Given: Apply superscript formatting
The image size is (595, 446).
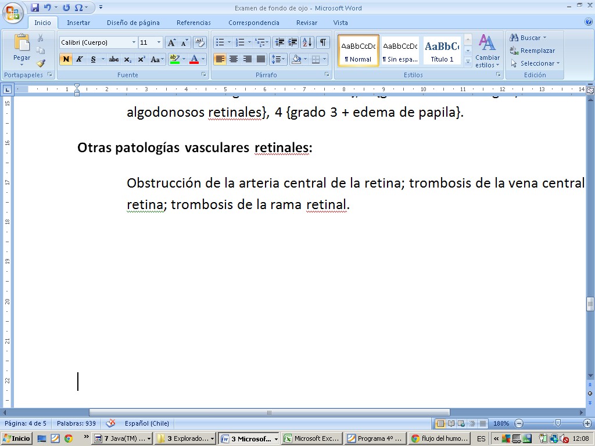Looking at the screenshot, I should pyautogui.click(x=141, y=59).
